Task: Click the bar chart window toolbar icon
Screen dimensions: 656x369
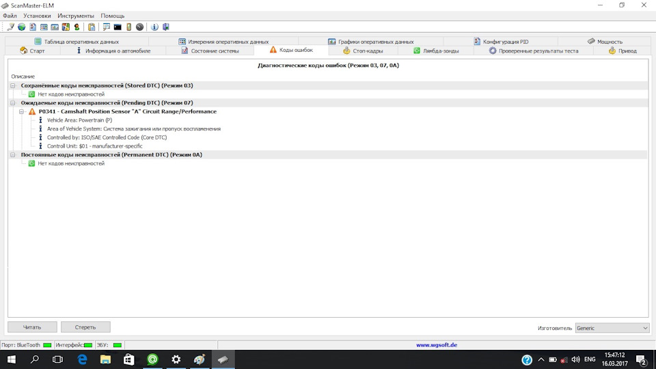Action: [x=55, y=27]
